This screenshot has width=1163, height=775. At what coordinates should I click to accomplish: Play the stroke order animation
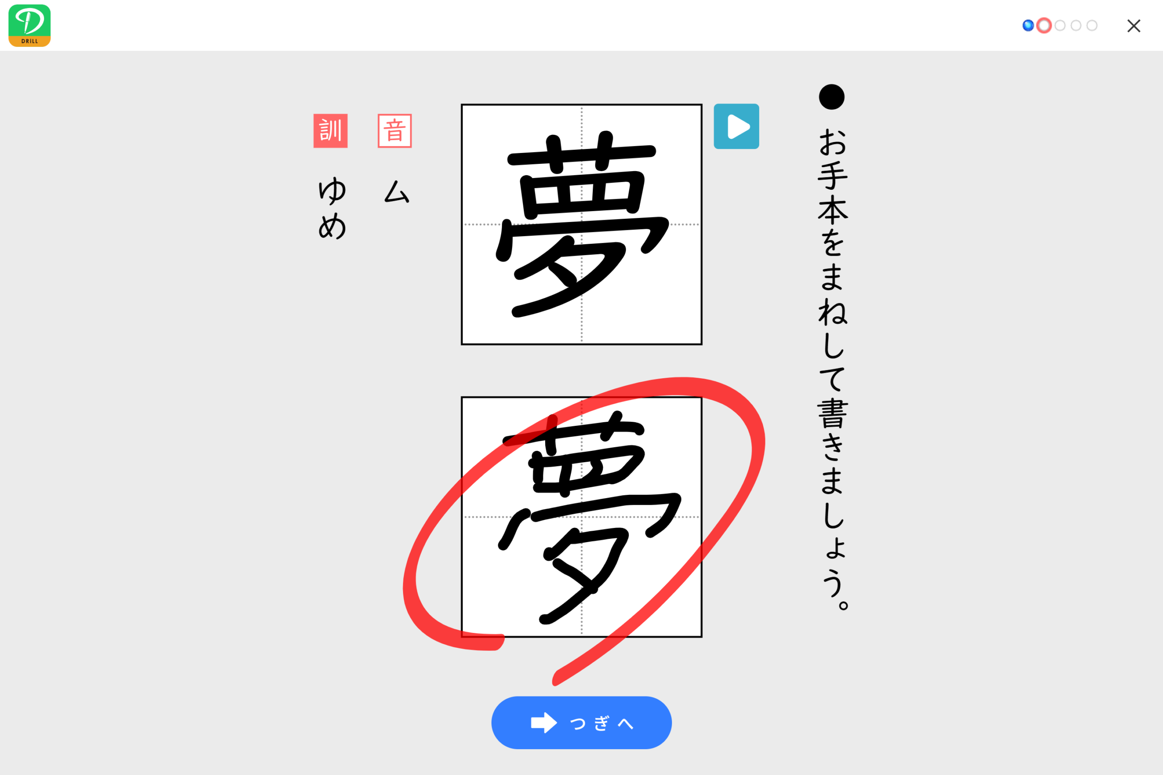click(736, 126)
